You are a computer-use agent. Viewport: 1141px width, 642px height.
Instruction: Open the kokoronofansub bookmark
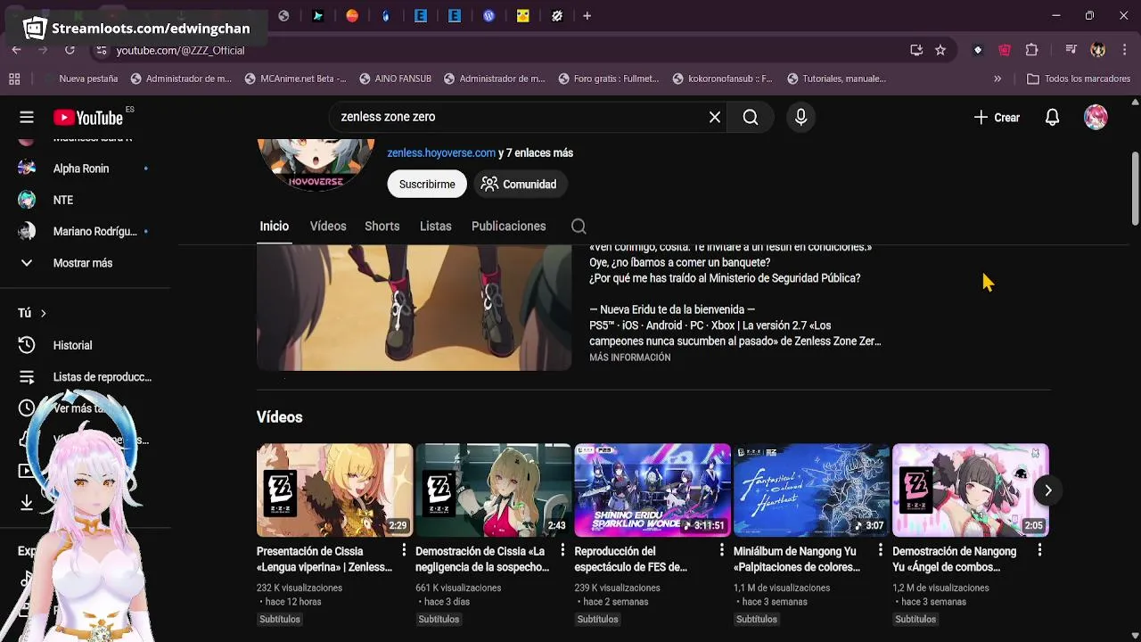point(723,78)
